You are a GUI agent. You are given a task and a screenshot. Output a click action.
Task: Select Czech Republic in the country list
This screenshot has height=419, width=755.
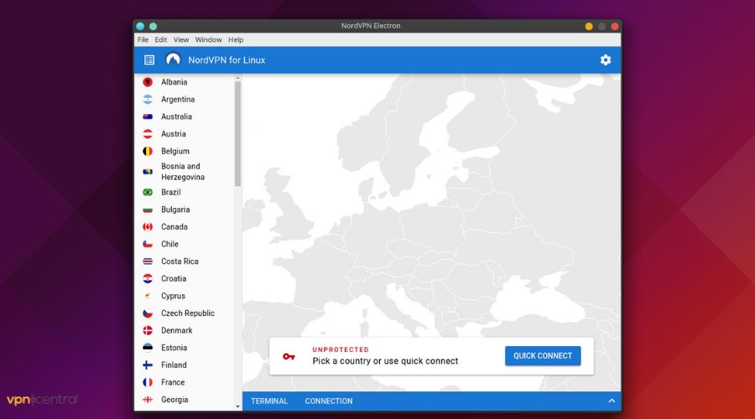coord(188,313)
